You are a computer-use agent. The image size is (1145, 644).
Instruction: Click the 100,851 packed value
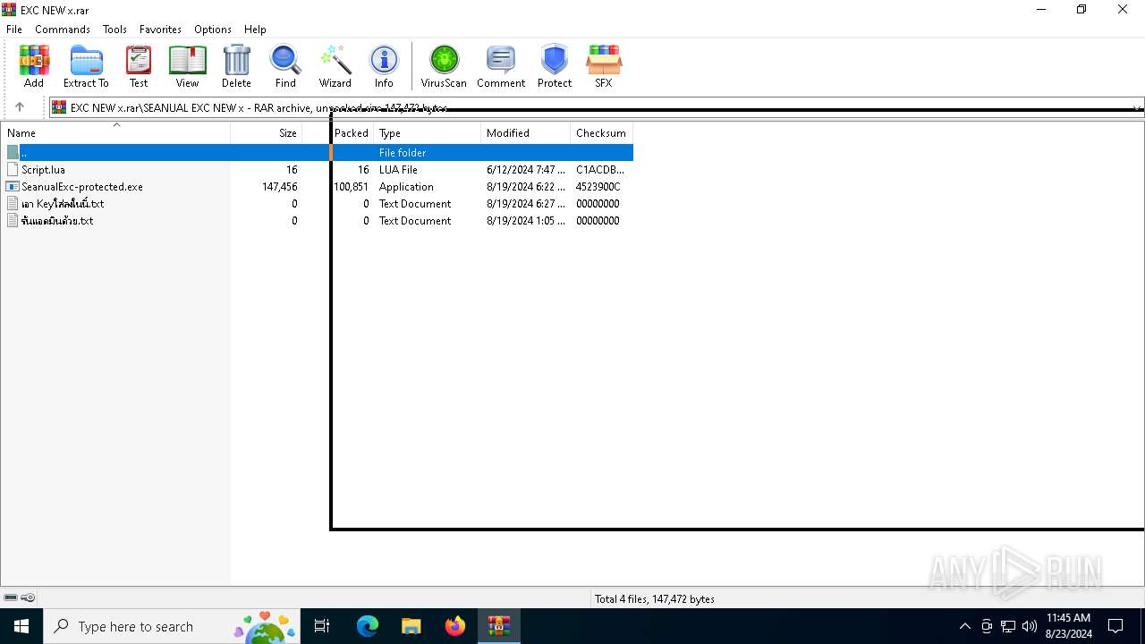[x=351, y=186]
